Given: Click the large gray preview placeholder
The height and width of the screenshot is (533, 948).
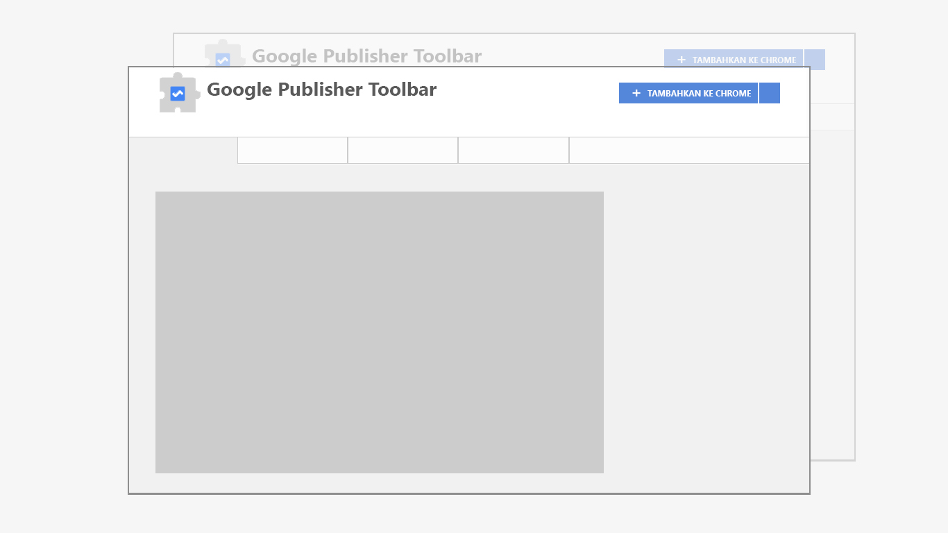Looking at the screenshot, I should click(380, 332).
